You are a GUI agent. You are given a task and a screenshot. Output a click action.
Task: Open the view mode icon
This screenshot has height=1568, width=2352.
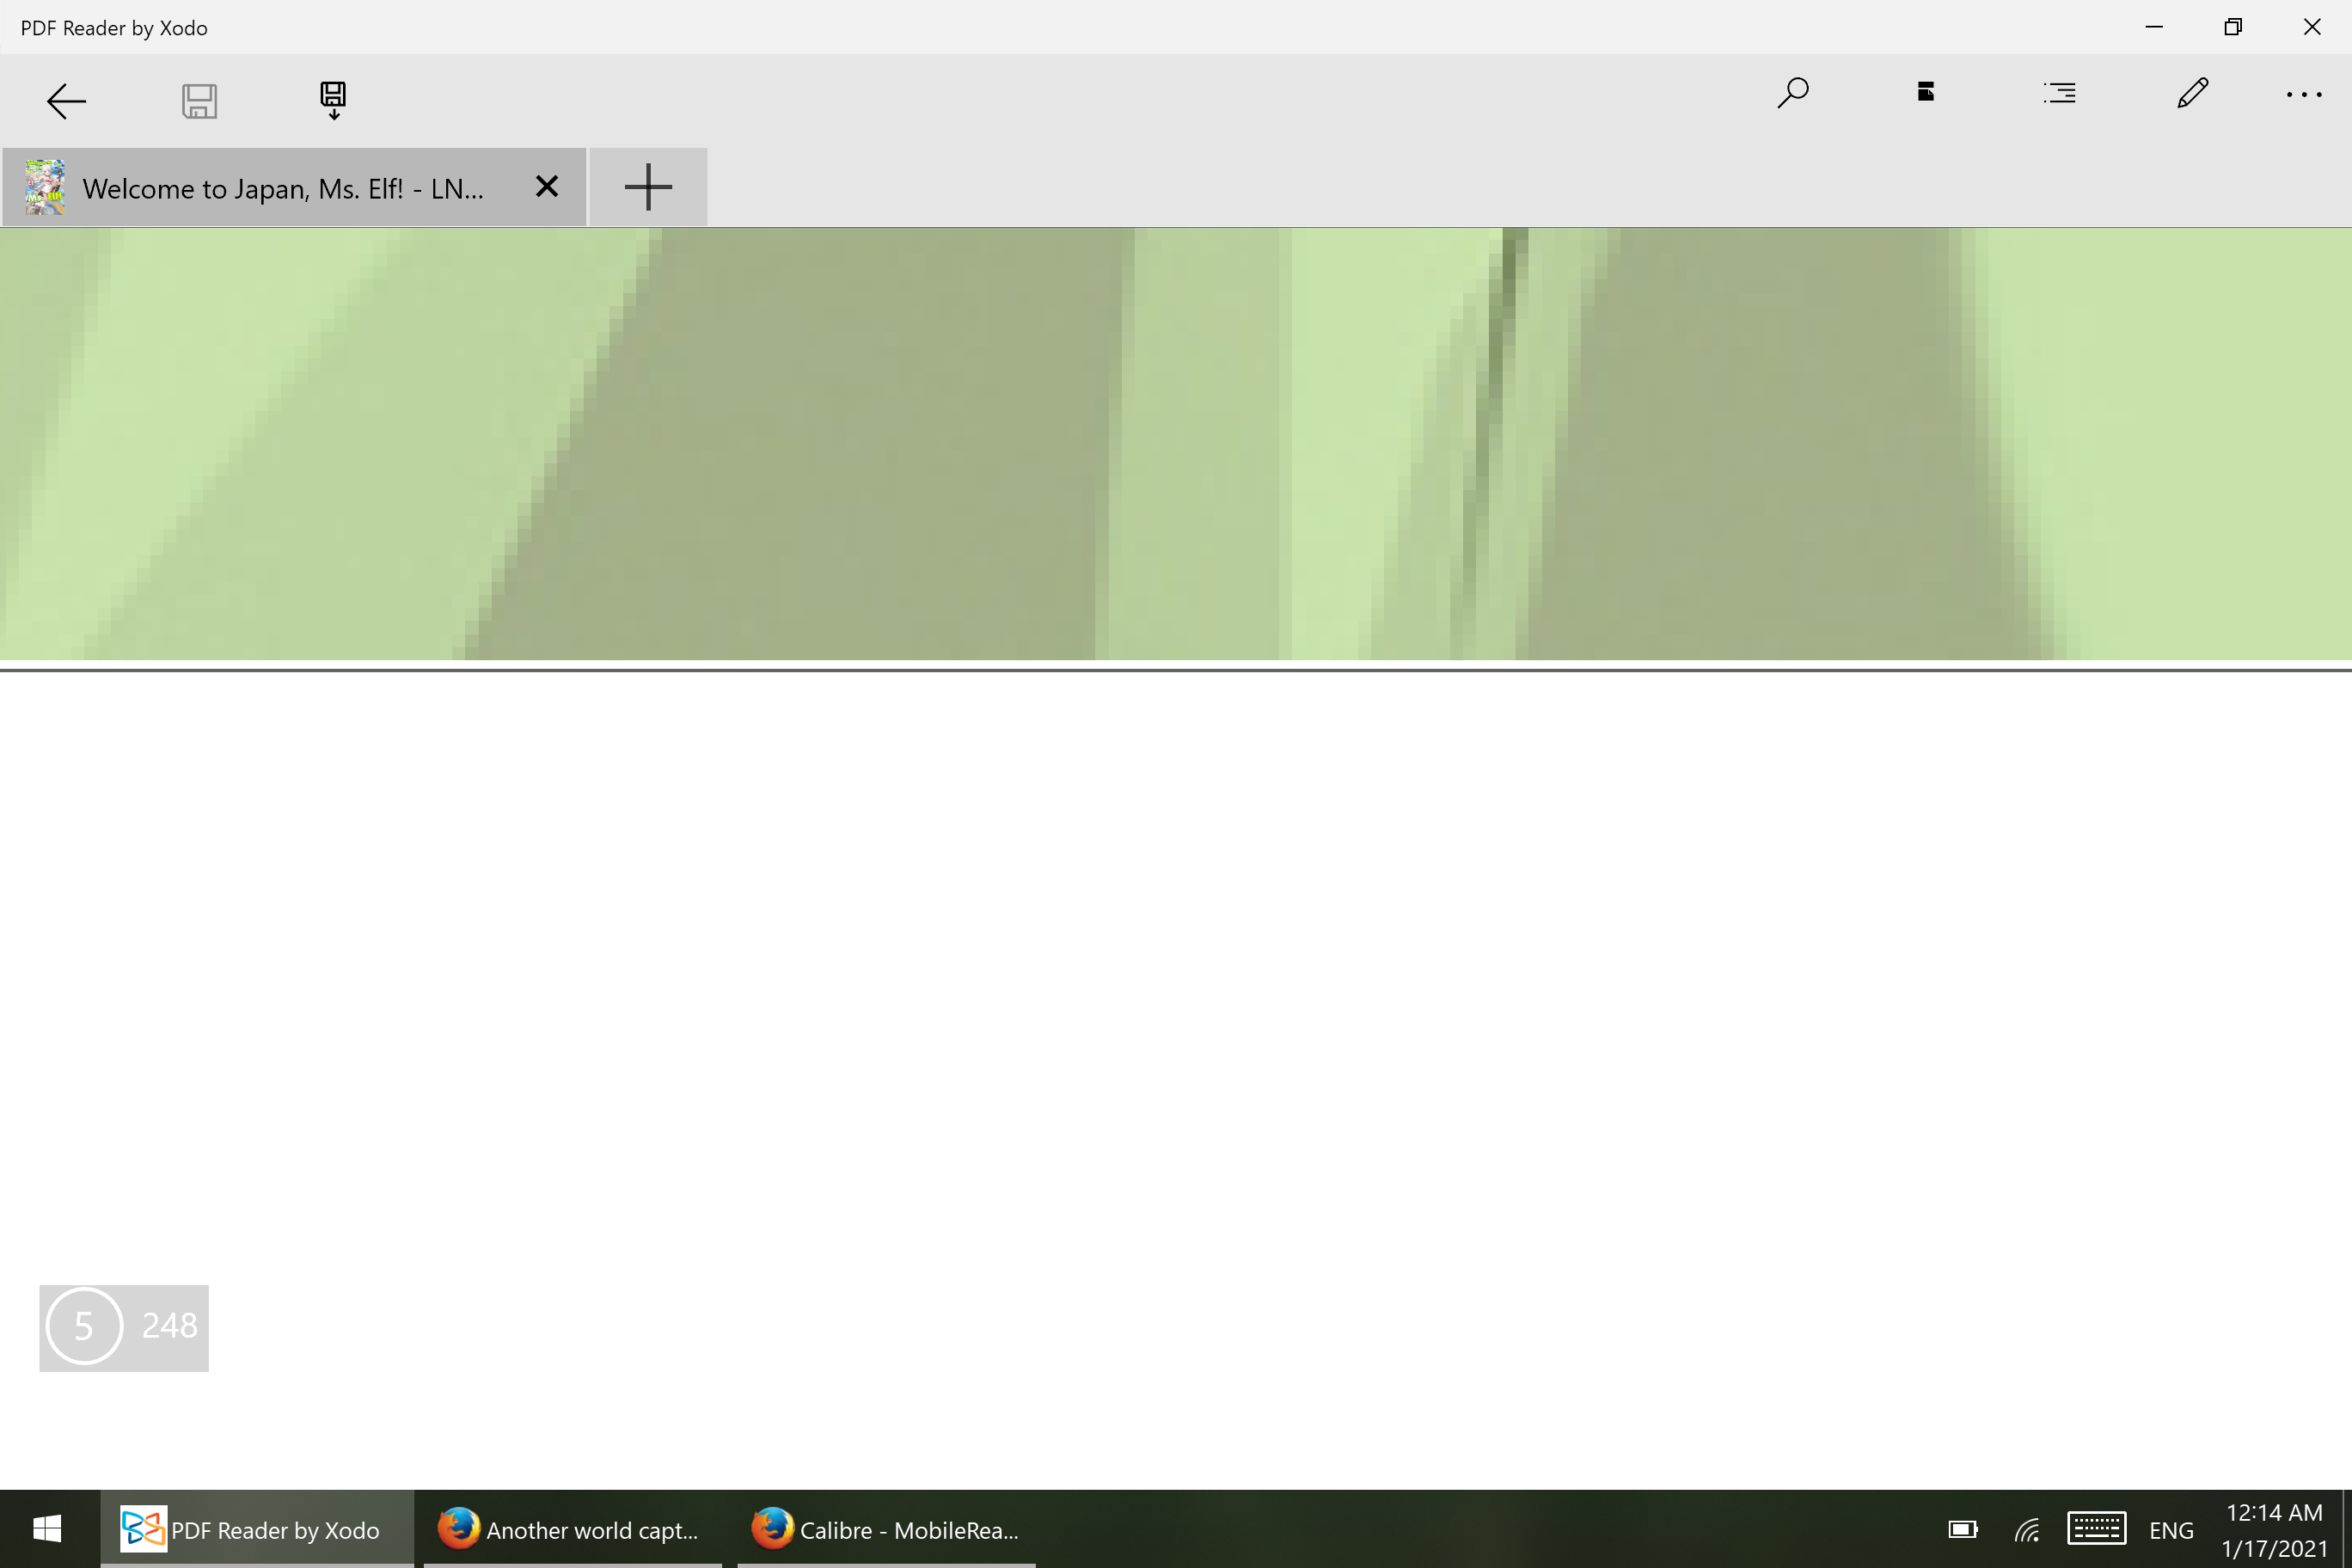point(1925,92)
